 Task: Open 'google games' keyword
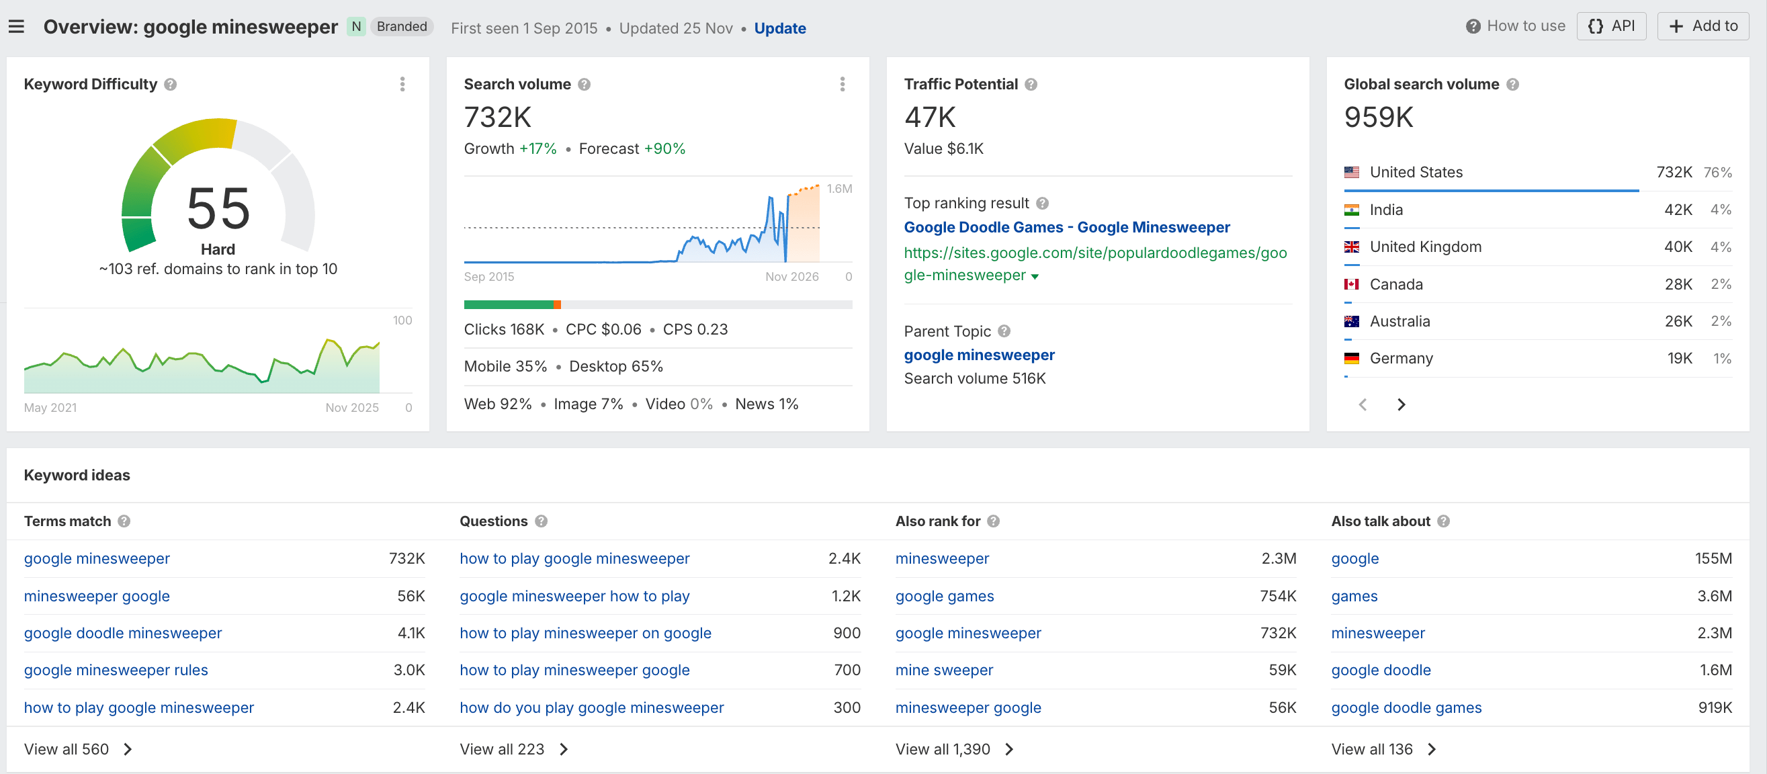pos(945,596)
